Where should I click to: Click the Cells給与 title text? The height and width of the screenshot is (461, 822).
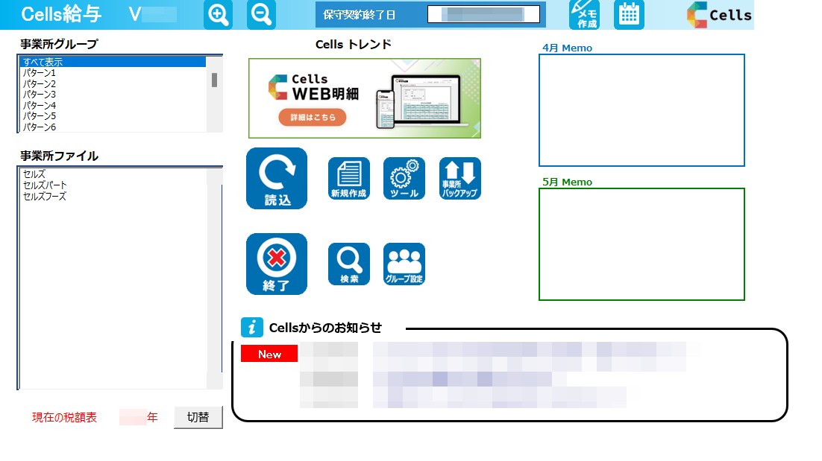(61, 14)
